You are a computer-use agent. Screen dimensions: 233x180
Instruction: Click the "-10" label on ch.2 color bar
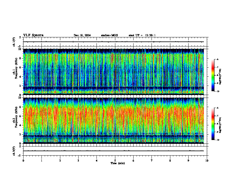tap(217, 140)
